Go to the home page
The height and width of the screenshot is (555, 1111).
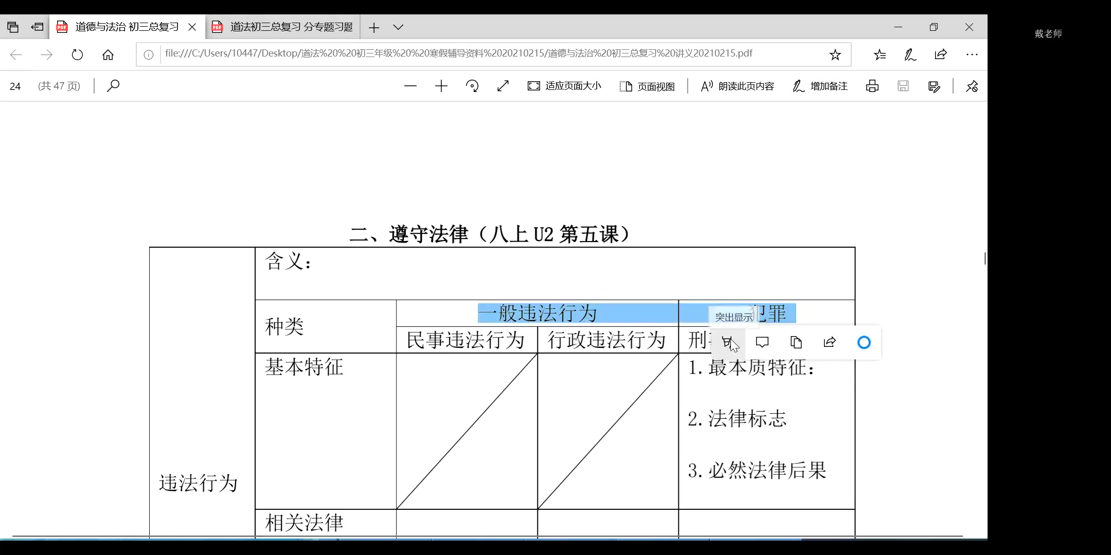[x=108, y=54]
